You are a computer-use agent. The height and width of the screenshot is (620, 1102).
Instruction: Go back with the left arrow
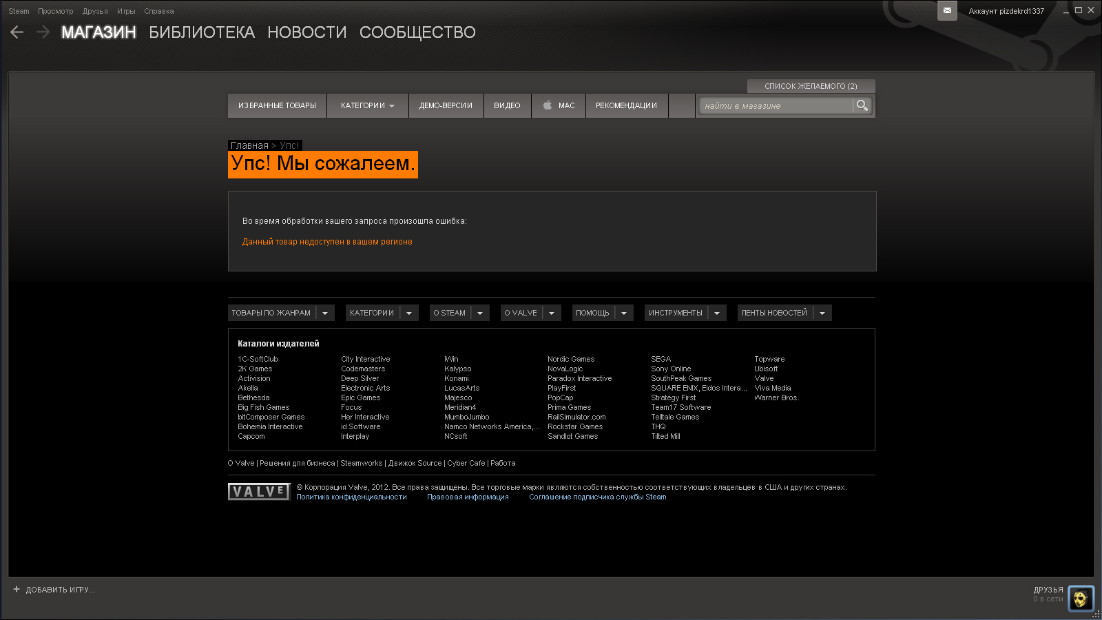tap(17, 32)
